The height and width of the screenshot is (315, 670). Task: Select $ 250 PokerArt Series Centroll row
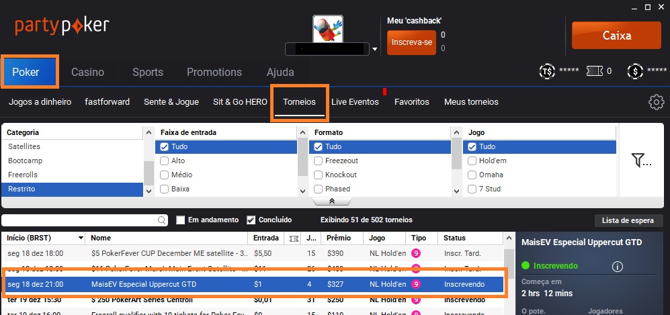point(252,300)
